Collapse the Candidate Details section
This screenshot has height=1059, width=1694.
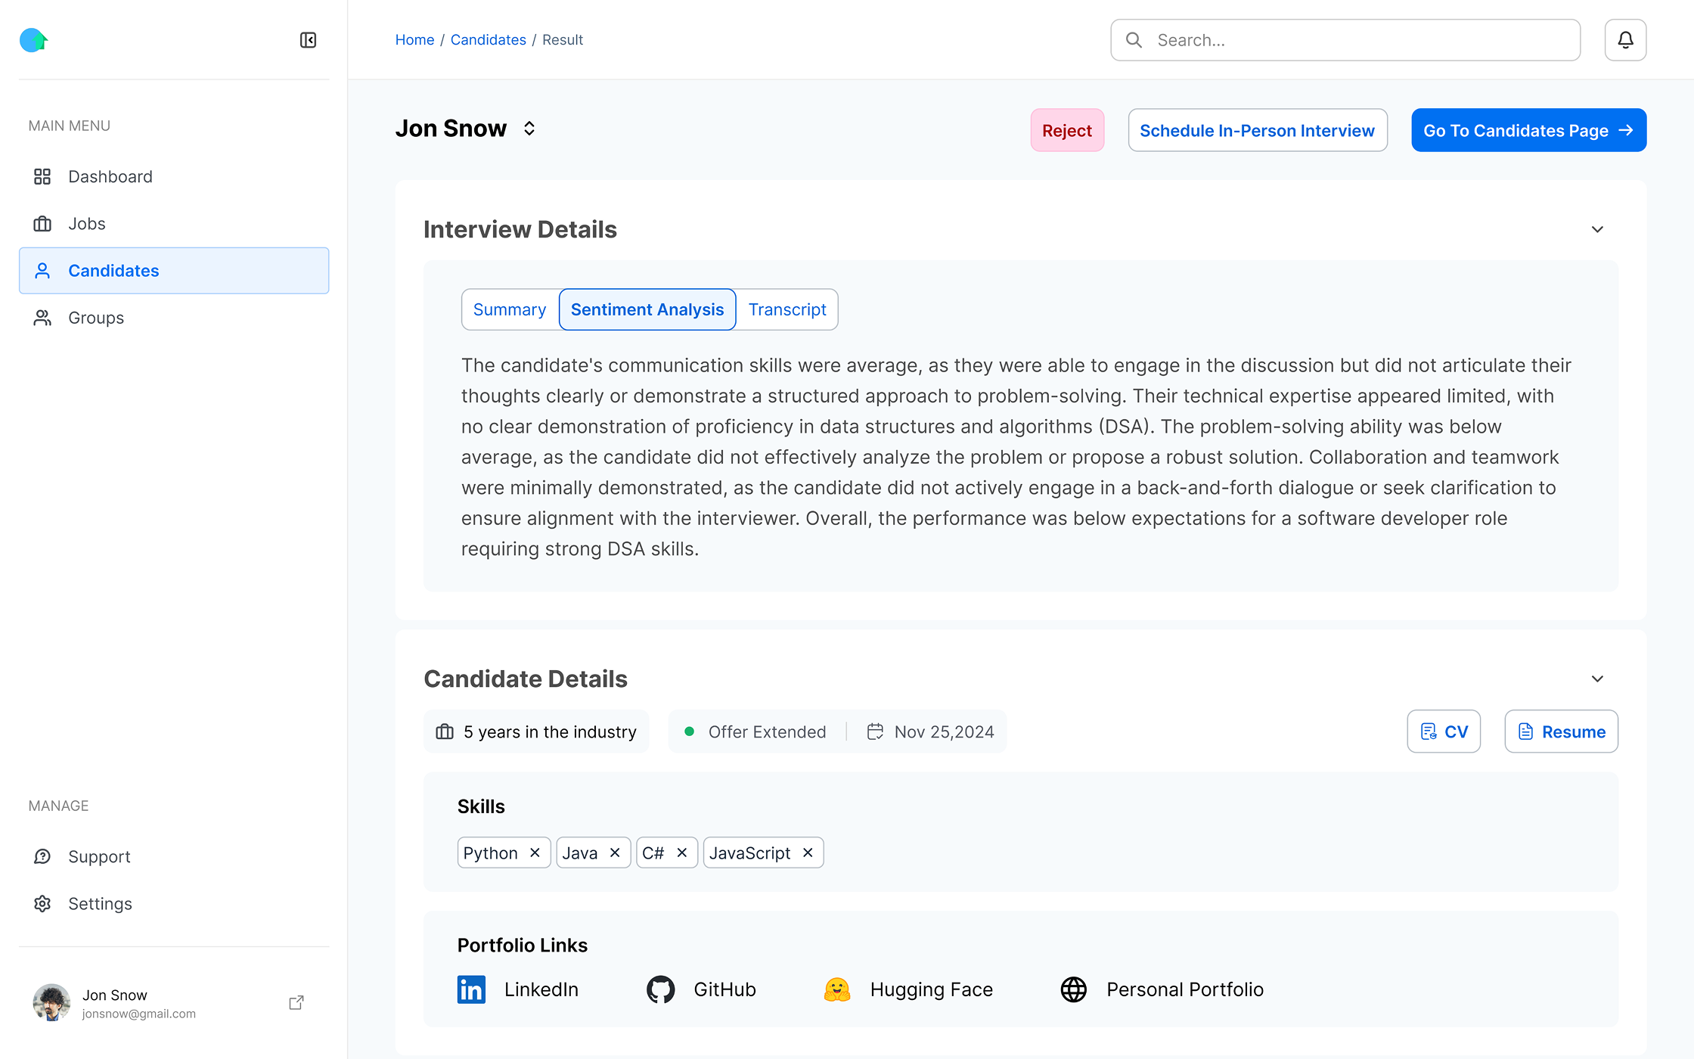pos(1597,679)
